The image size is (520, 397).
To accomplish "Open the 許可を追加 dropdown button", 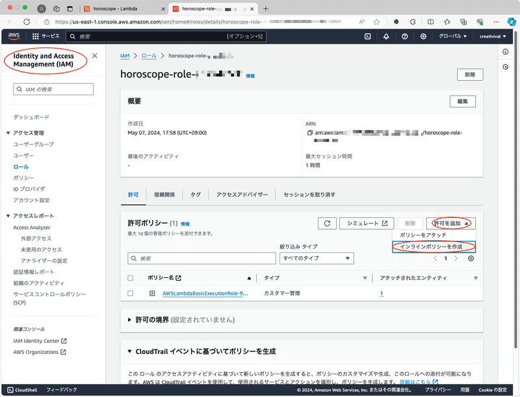I will pos(451,223).
